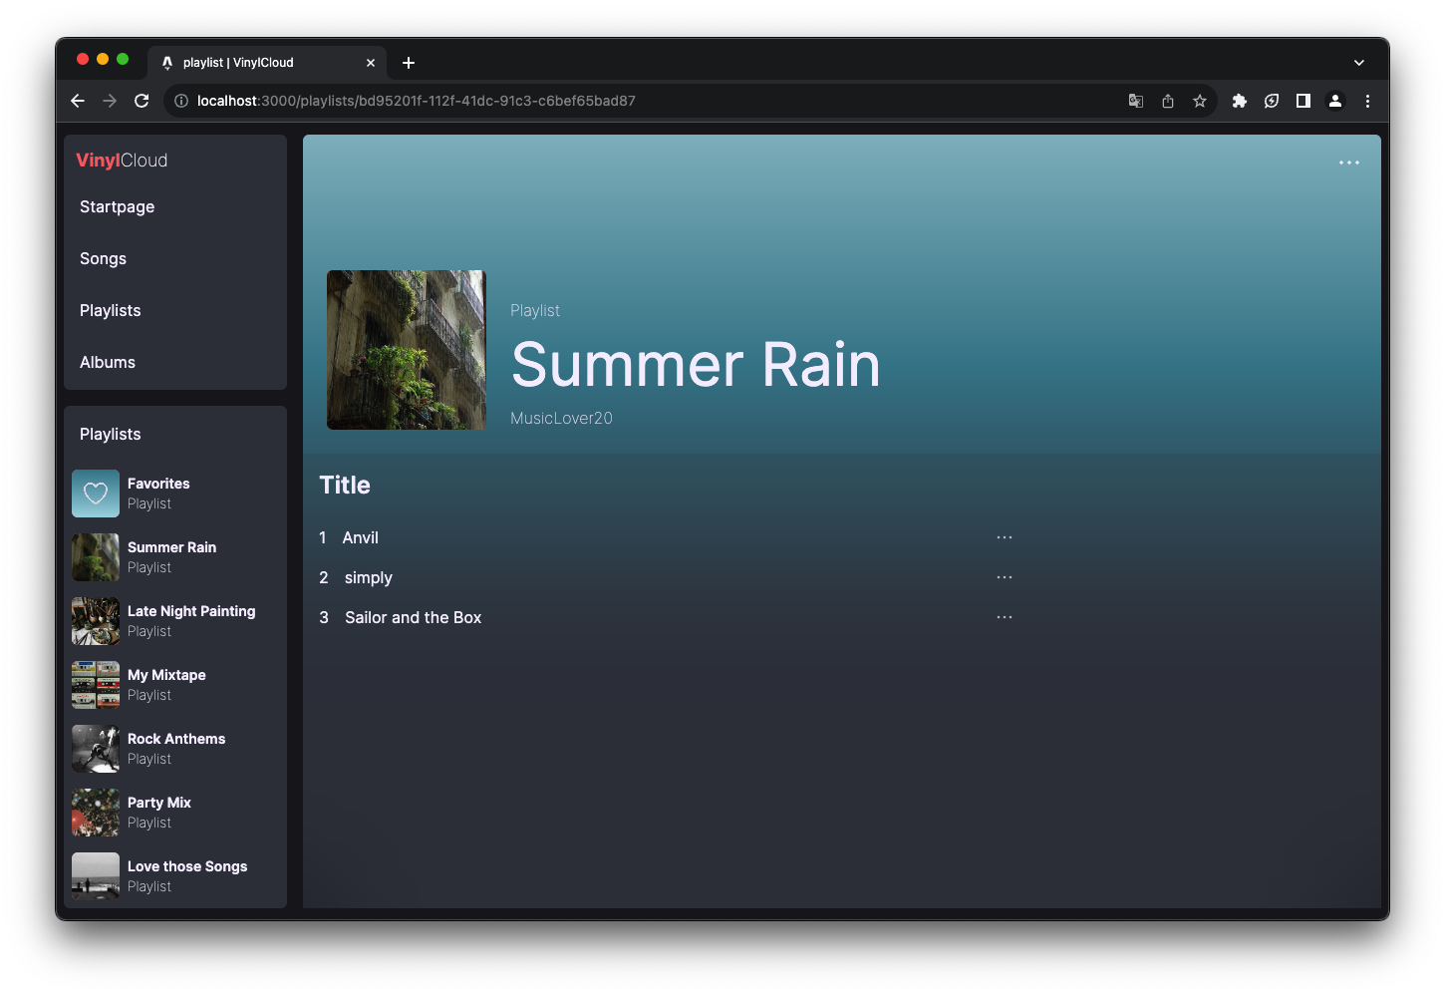Go to Startpage in sidebar
Screen dimensions: 1445x994
118,206
